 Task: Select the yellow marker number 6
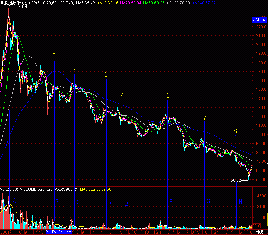pyautogui.click(x=168, y=96)
